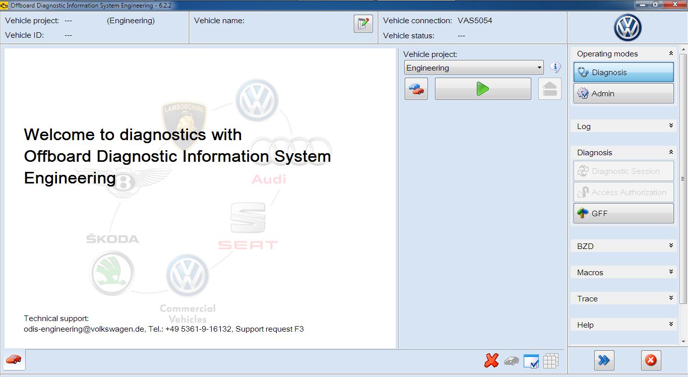
Task: Open vehicle selection with the cars icon
Action: point(416,89)
